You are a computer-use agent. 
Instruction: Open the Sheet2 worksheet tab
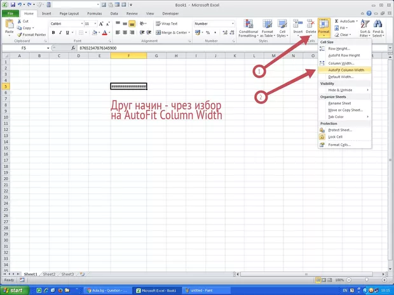point(49,274)
